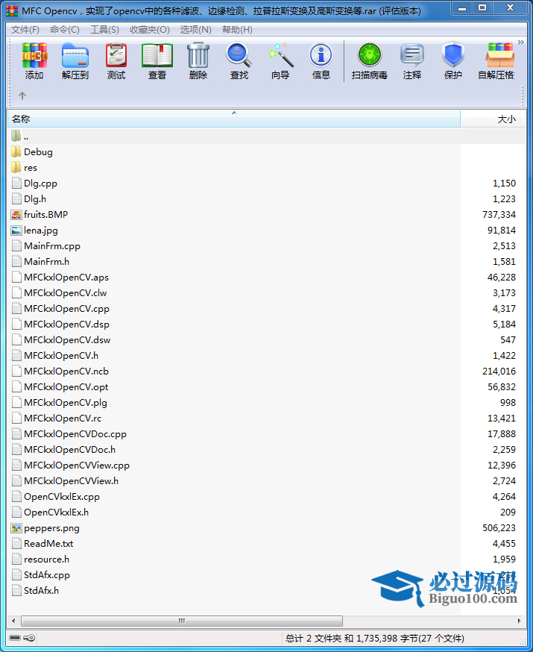533x652 pixels.
Task: Open the 工具(S) menu
Action: (x=104, y=30)
